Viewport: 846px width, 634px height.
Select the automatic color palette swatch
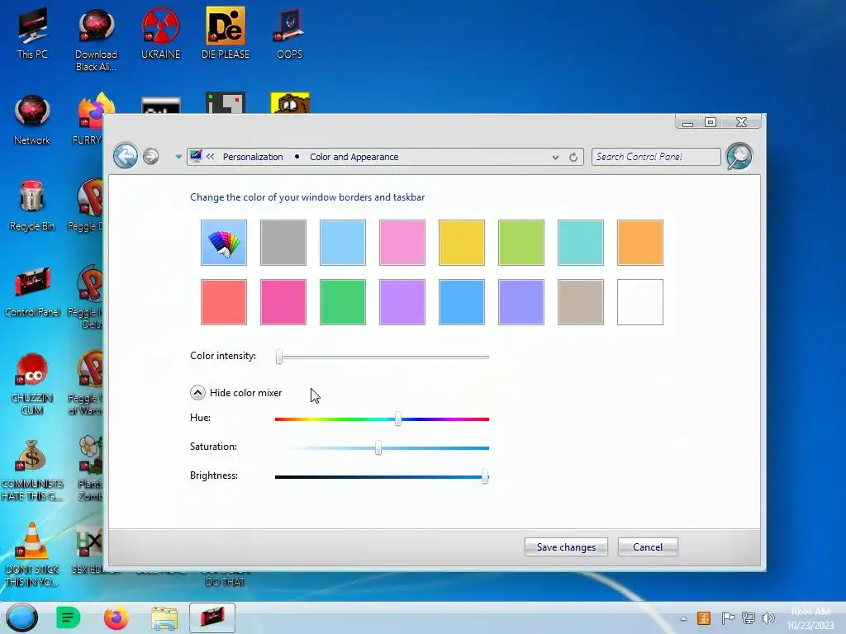click(x=224, y=243)
